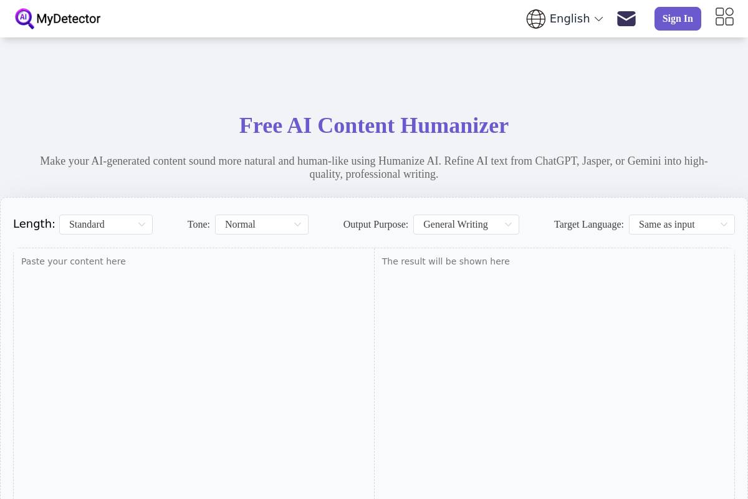Expand the Length dropdown showing Standard
This screenshot has width=748, height=499.
coord(106,224)
